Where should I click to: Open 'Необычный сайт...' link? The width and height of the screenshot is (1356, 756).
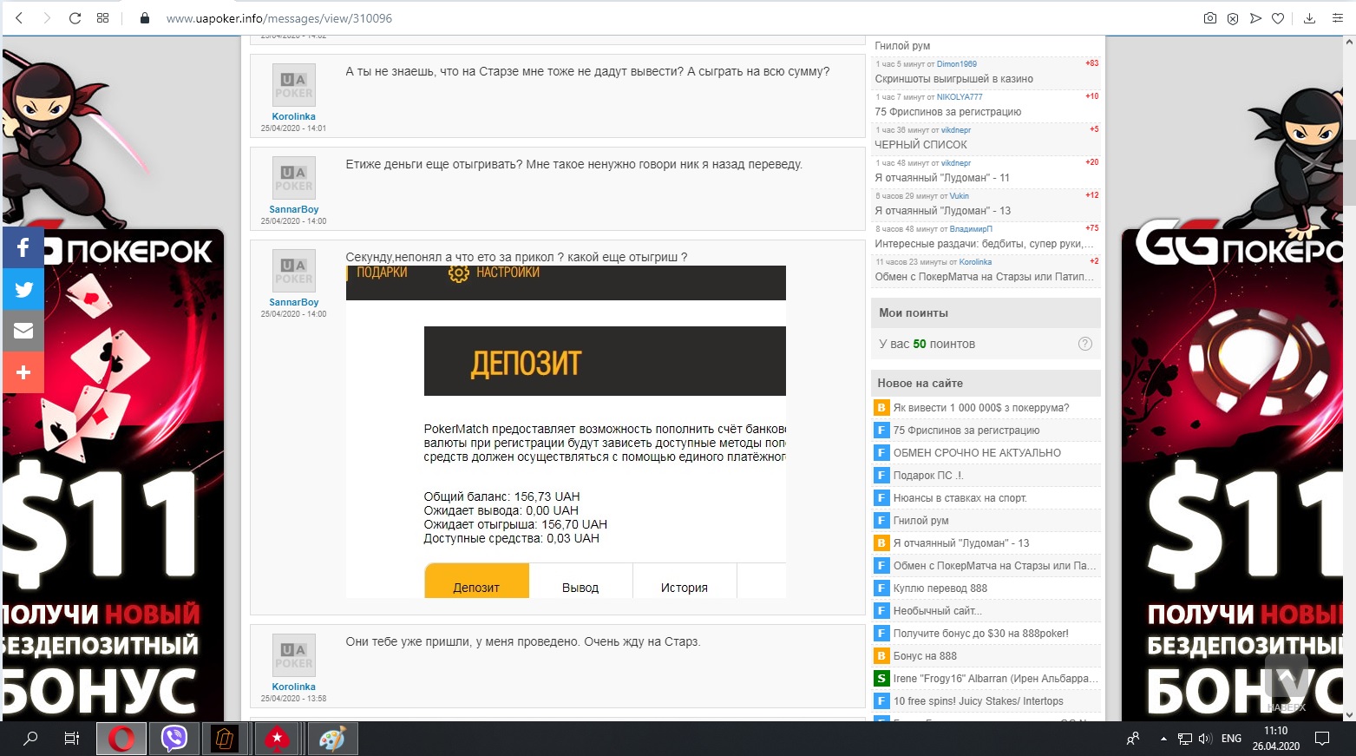click(936, 611)
